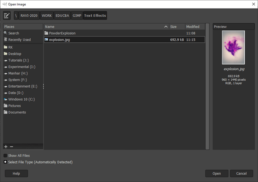This screenshot has height=182, width=258.
Task: Go to the RAVI-2020 path segment
Action: tap(29, 15)
